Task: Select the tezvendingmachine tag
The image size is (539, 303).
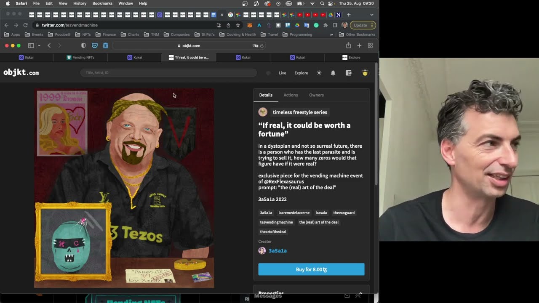Action: (276, 222)
